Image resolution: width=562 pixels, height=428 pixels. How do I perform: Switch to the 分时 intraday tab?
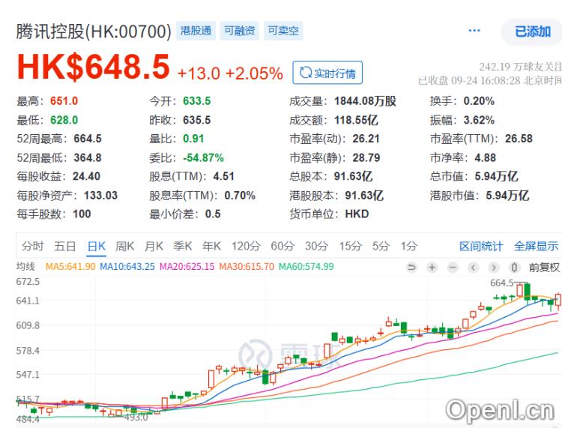click(x=32, y=246)
